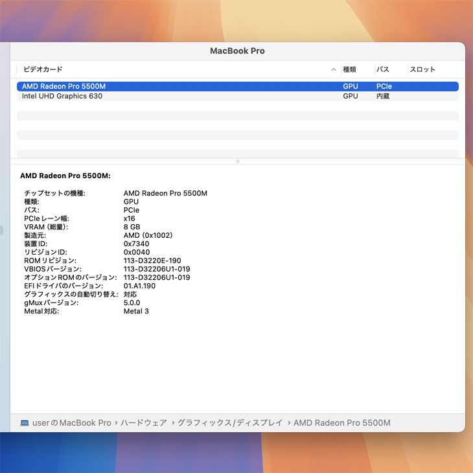Select the Intel UHD Graphics 630 row
Screen dimensions: 473x473
pos(238,96)
